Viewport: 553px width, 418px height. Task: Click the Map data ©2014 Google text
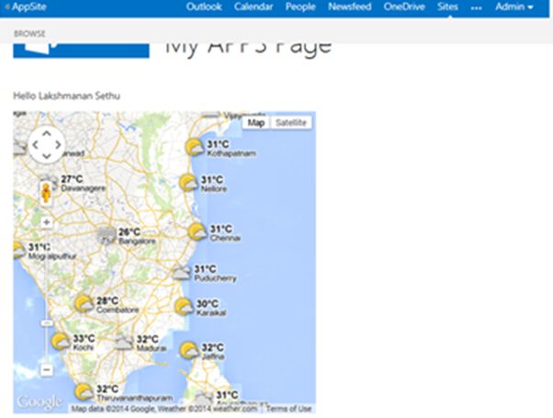pos(113,409)
